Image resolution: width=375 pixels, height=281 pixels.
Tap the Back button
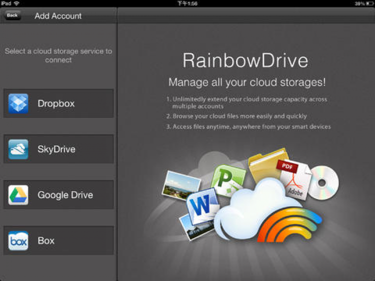(12, 15)
